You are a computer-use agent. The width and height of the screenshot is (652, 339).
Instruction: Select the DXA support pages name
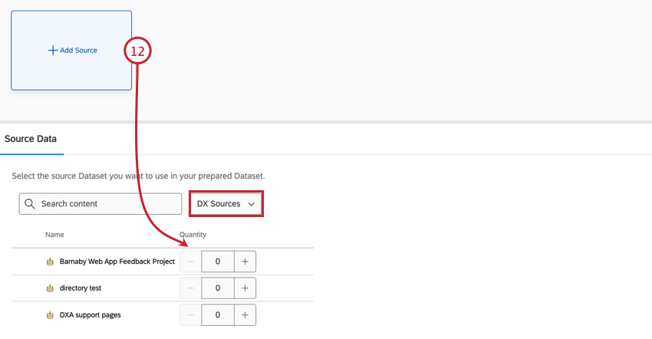(x=91, y=315)
